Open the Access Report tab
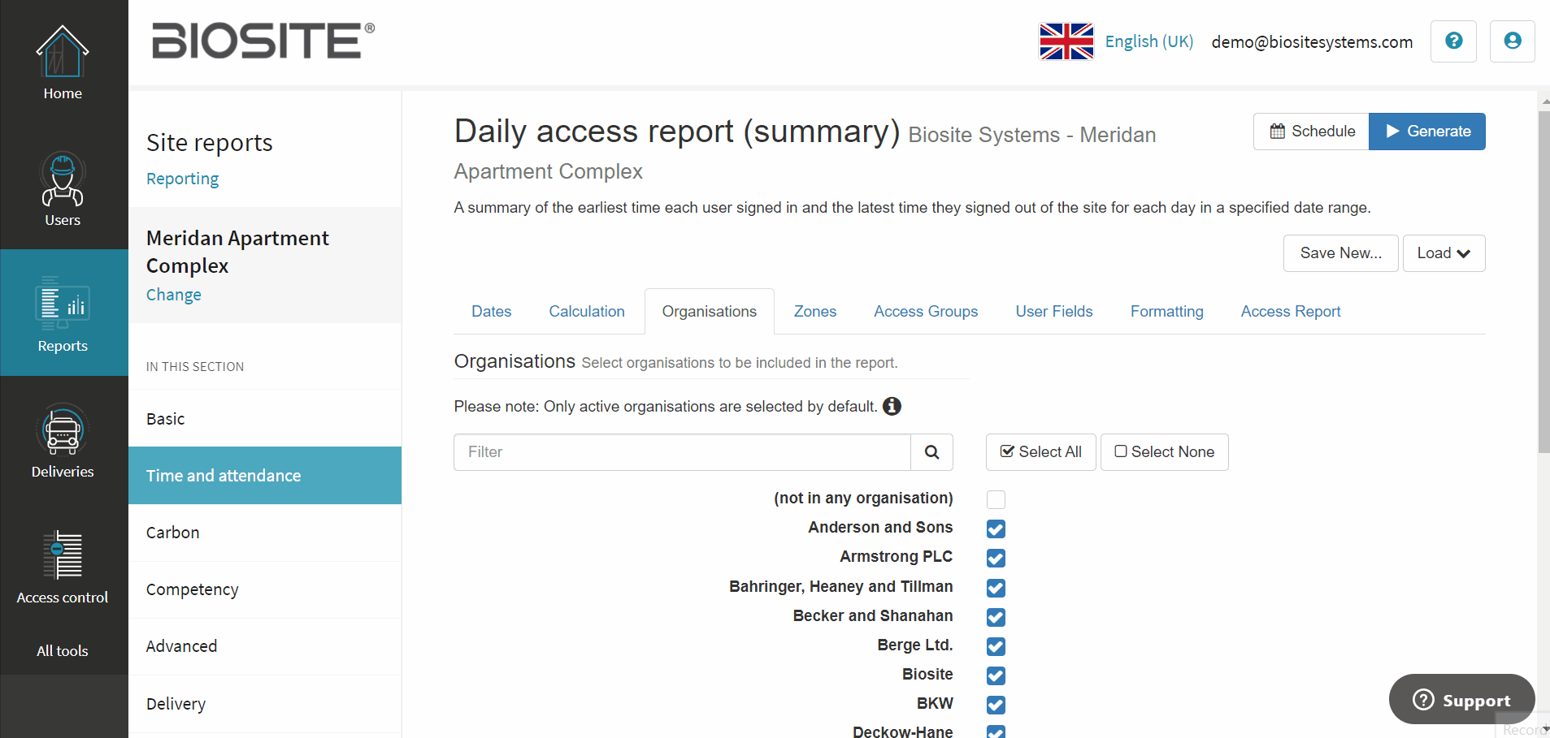Viewport: 1550px width, 738px height. coord(1290,312)
